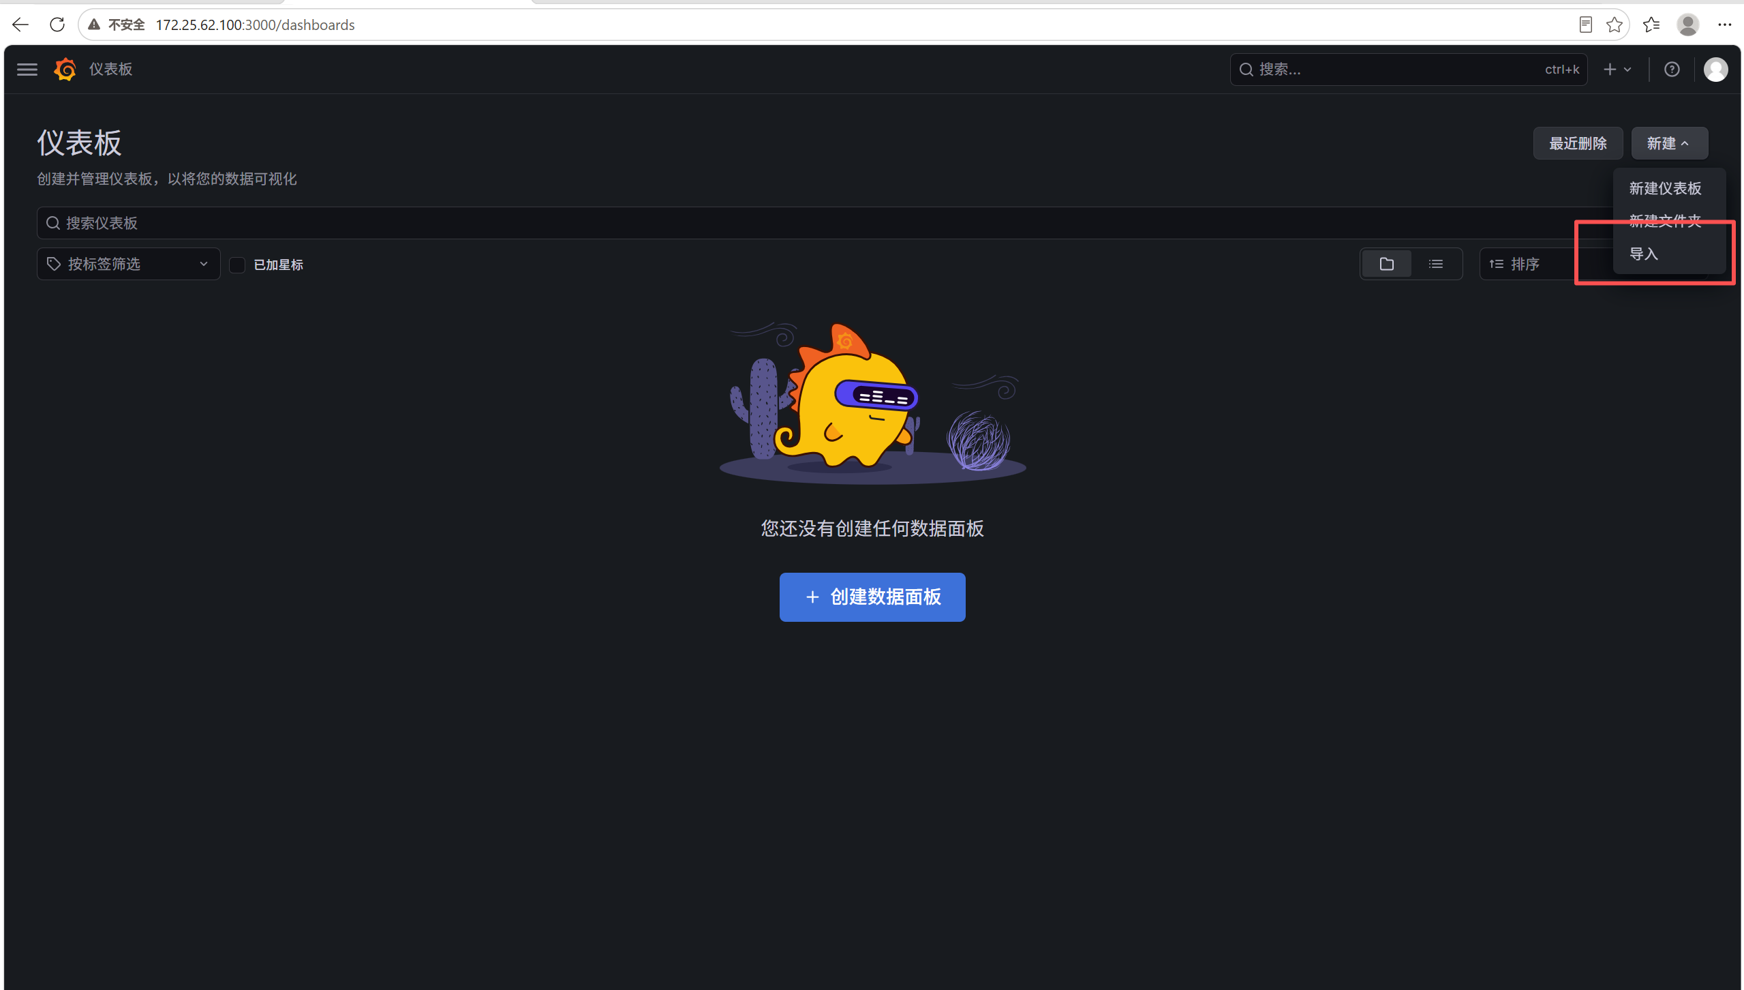Focus the top global 搜索 box
The image size is (1744, 990).
(x=1409, y=70)
